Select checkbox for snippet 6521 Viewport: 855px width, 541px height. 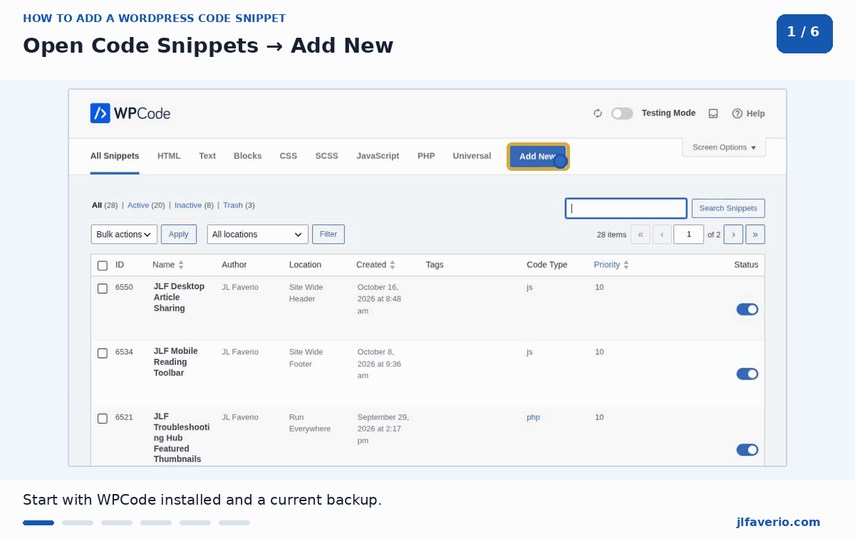click(x=103, y=419)
